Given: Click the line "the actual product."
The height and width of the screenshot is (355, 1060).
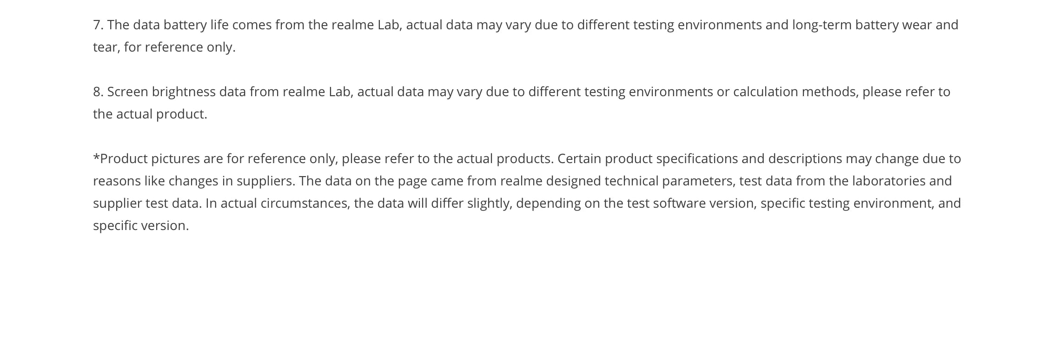Looking at the screenshot, I should (150, 114).
